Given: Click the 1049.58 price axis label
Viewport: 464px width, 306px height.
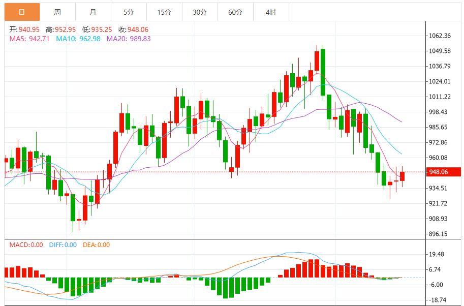Looking at the screenshot, I should tap(440, 51).
